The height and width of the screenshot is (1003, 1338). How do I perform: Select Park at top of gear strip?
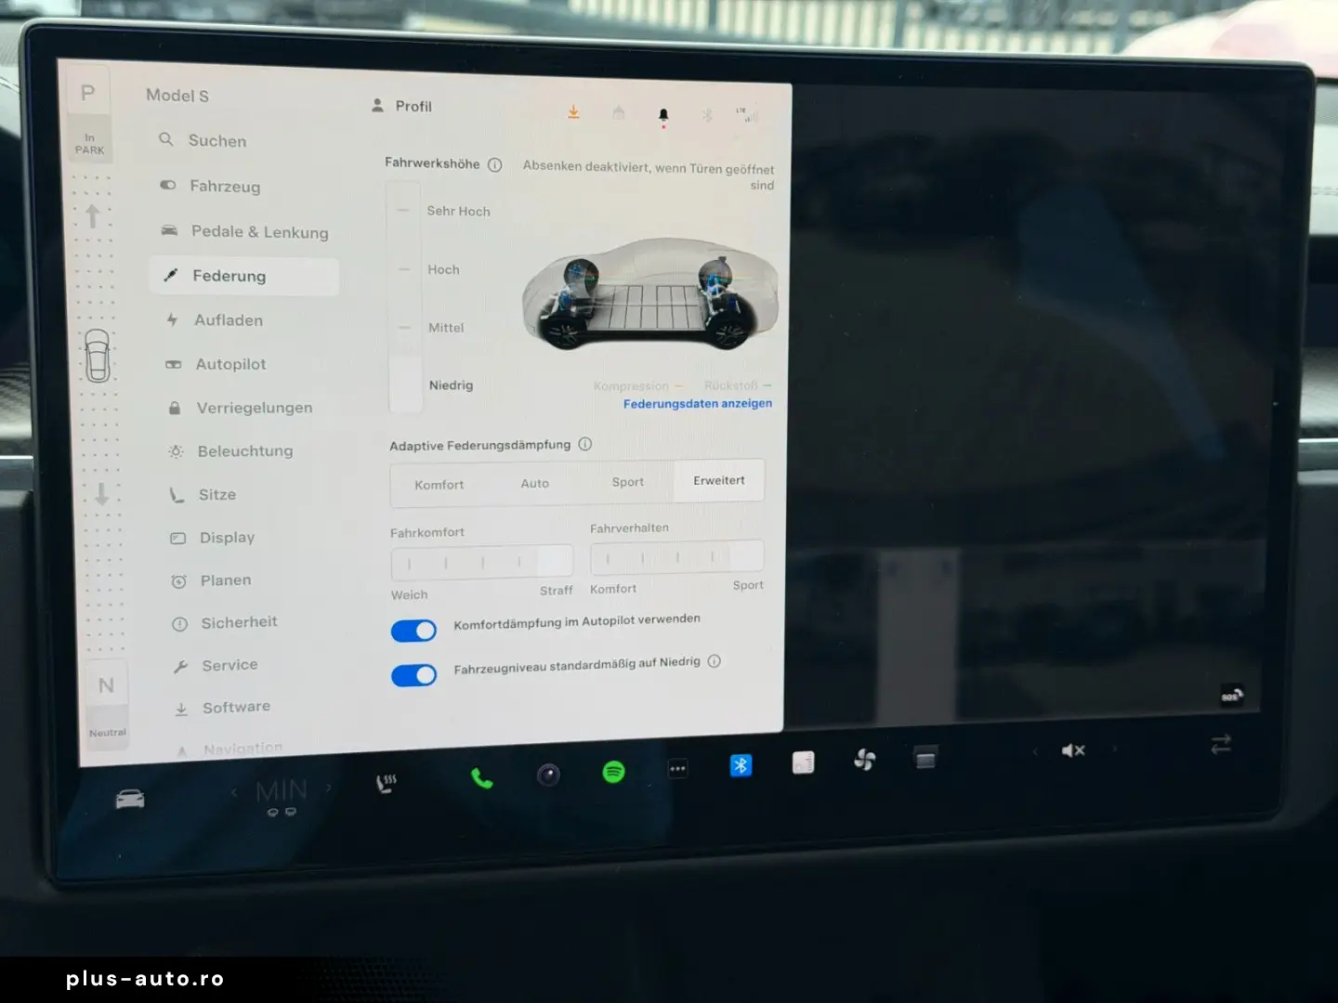pos(88,93)
